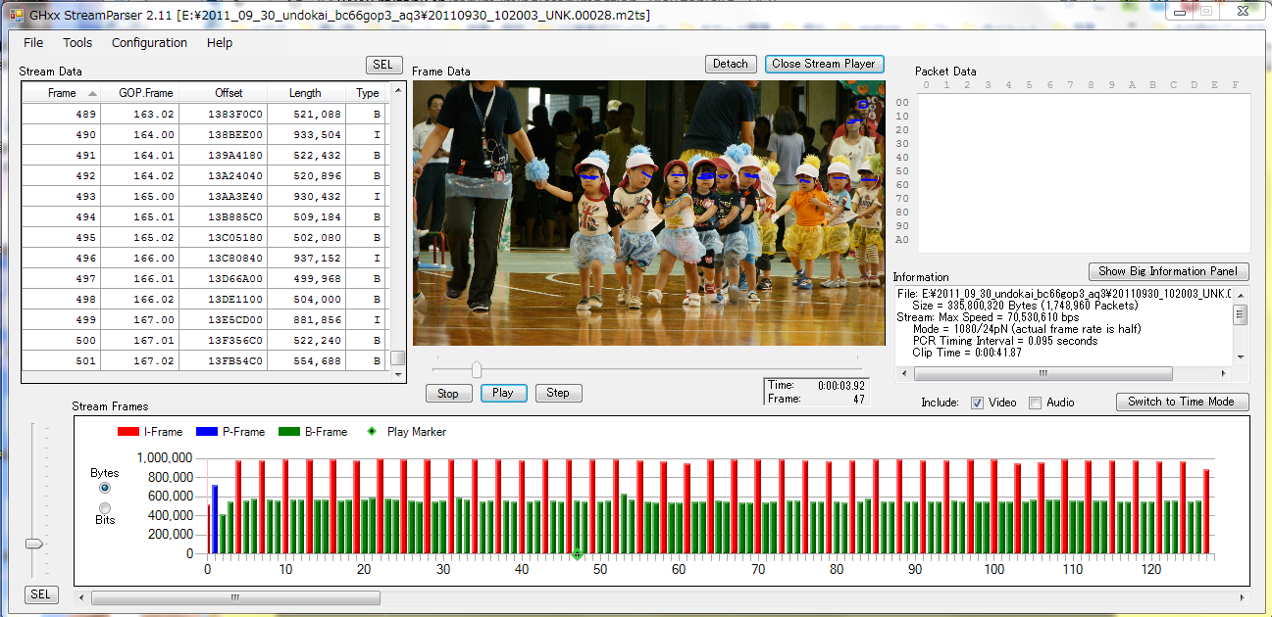Open the Tools menu

point(77,43)
